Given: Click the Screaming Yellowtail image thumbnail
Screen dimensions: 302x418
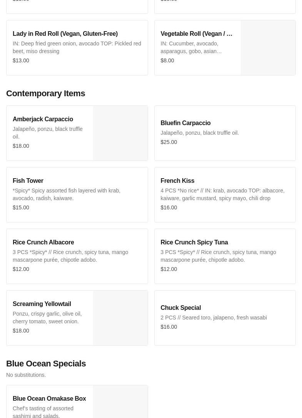Looking at the screenshot, I should pyautogui.click(x=120, y=318).
